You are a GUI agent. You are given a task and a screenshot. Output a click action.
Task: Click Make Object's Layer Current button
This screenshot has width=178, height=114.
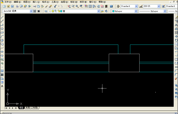tap(102, 11)
